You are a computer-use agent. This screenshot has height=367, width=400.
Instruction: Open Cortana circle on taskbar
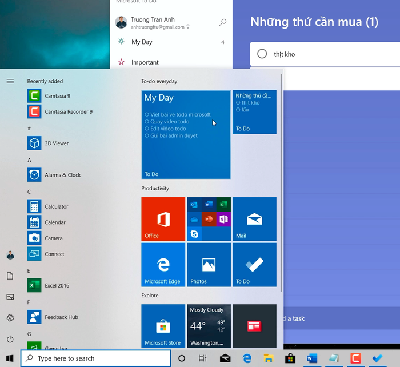tap(182, 358)
